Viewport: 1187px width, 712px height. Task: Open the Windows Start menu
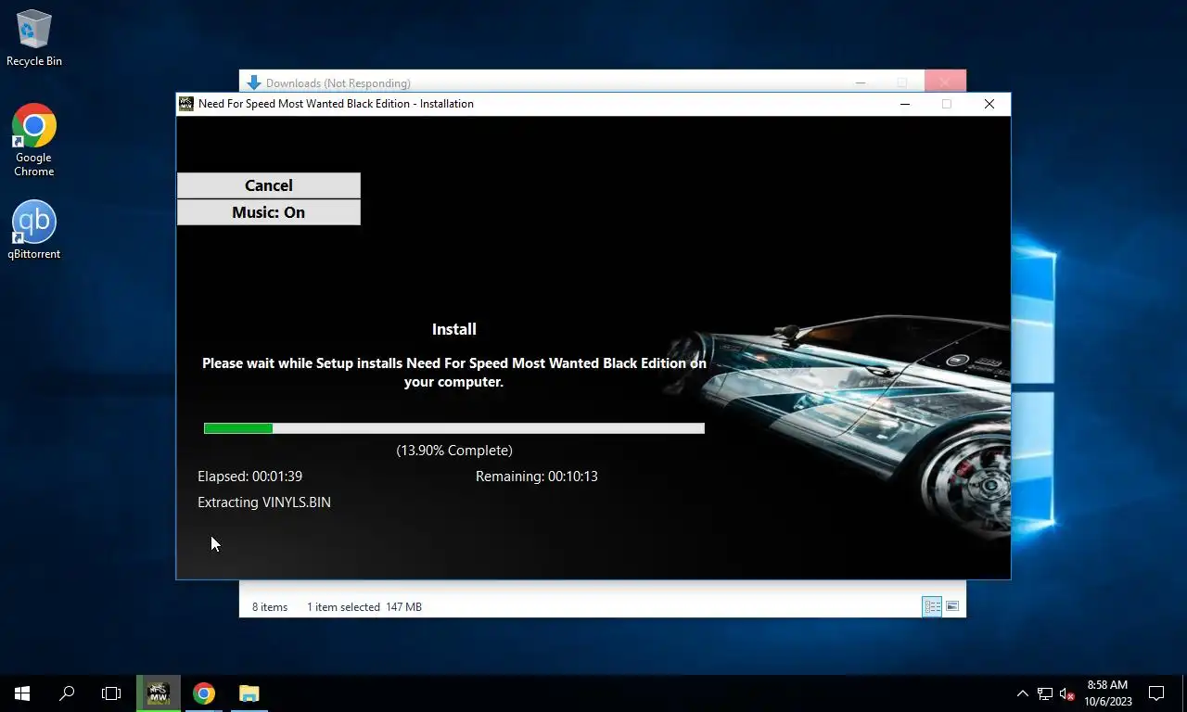(22, 693)
